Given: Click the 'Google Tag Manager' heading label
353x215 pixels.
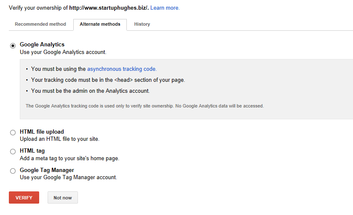Looking at the screenshot, I should pyautogui.click(x=47, y=170).
